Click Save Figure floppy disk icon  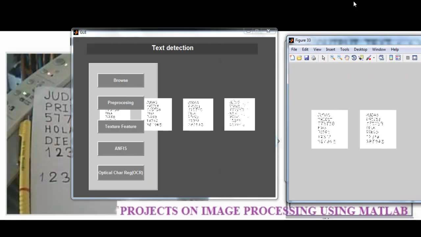(x=307, y=58)
